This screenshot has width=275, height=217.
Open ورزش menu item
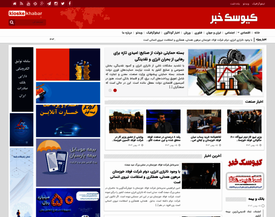pos(187,33)
